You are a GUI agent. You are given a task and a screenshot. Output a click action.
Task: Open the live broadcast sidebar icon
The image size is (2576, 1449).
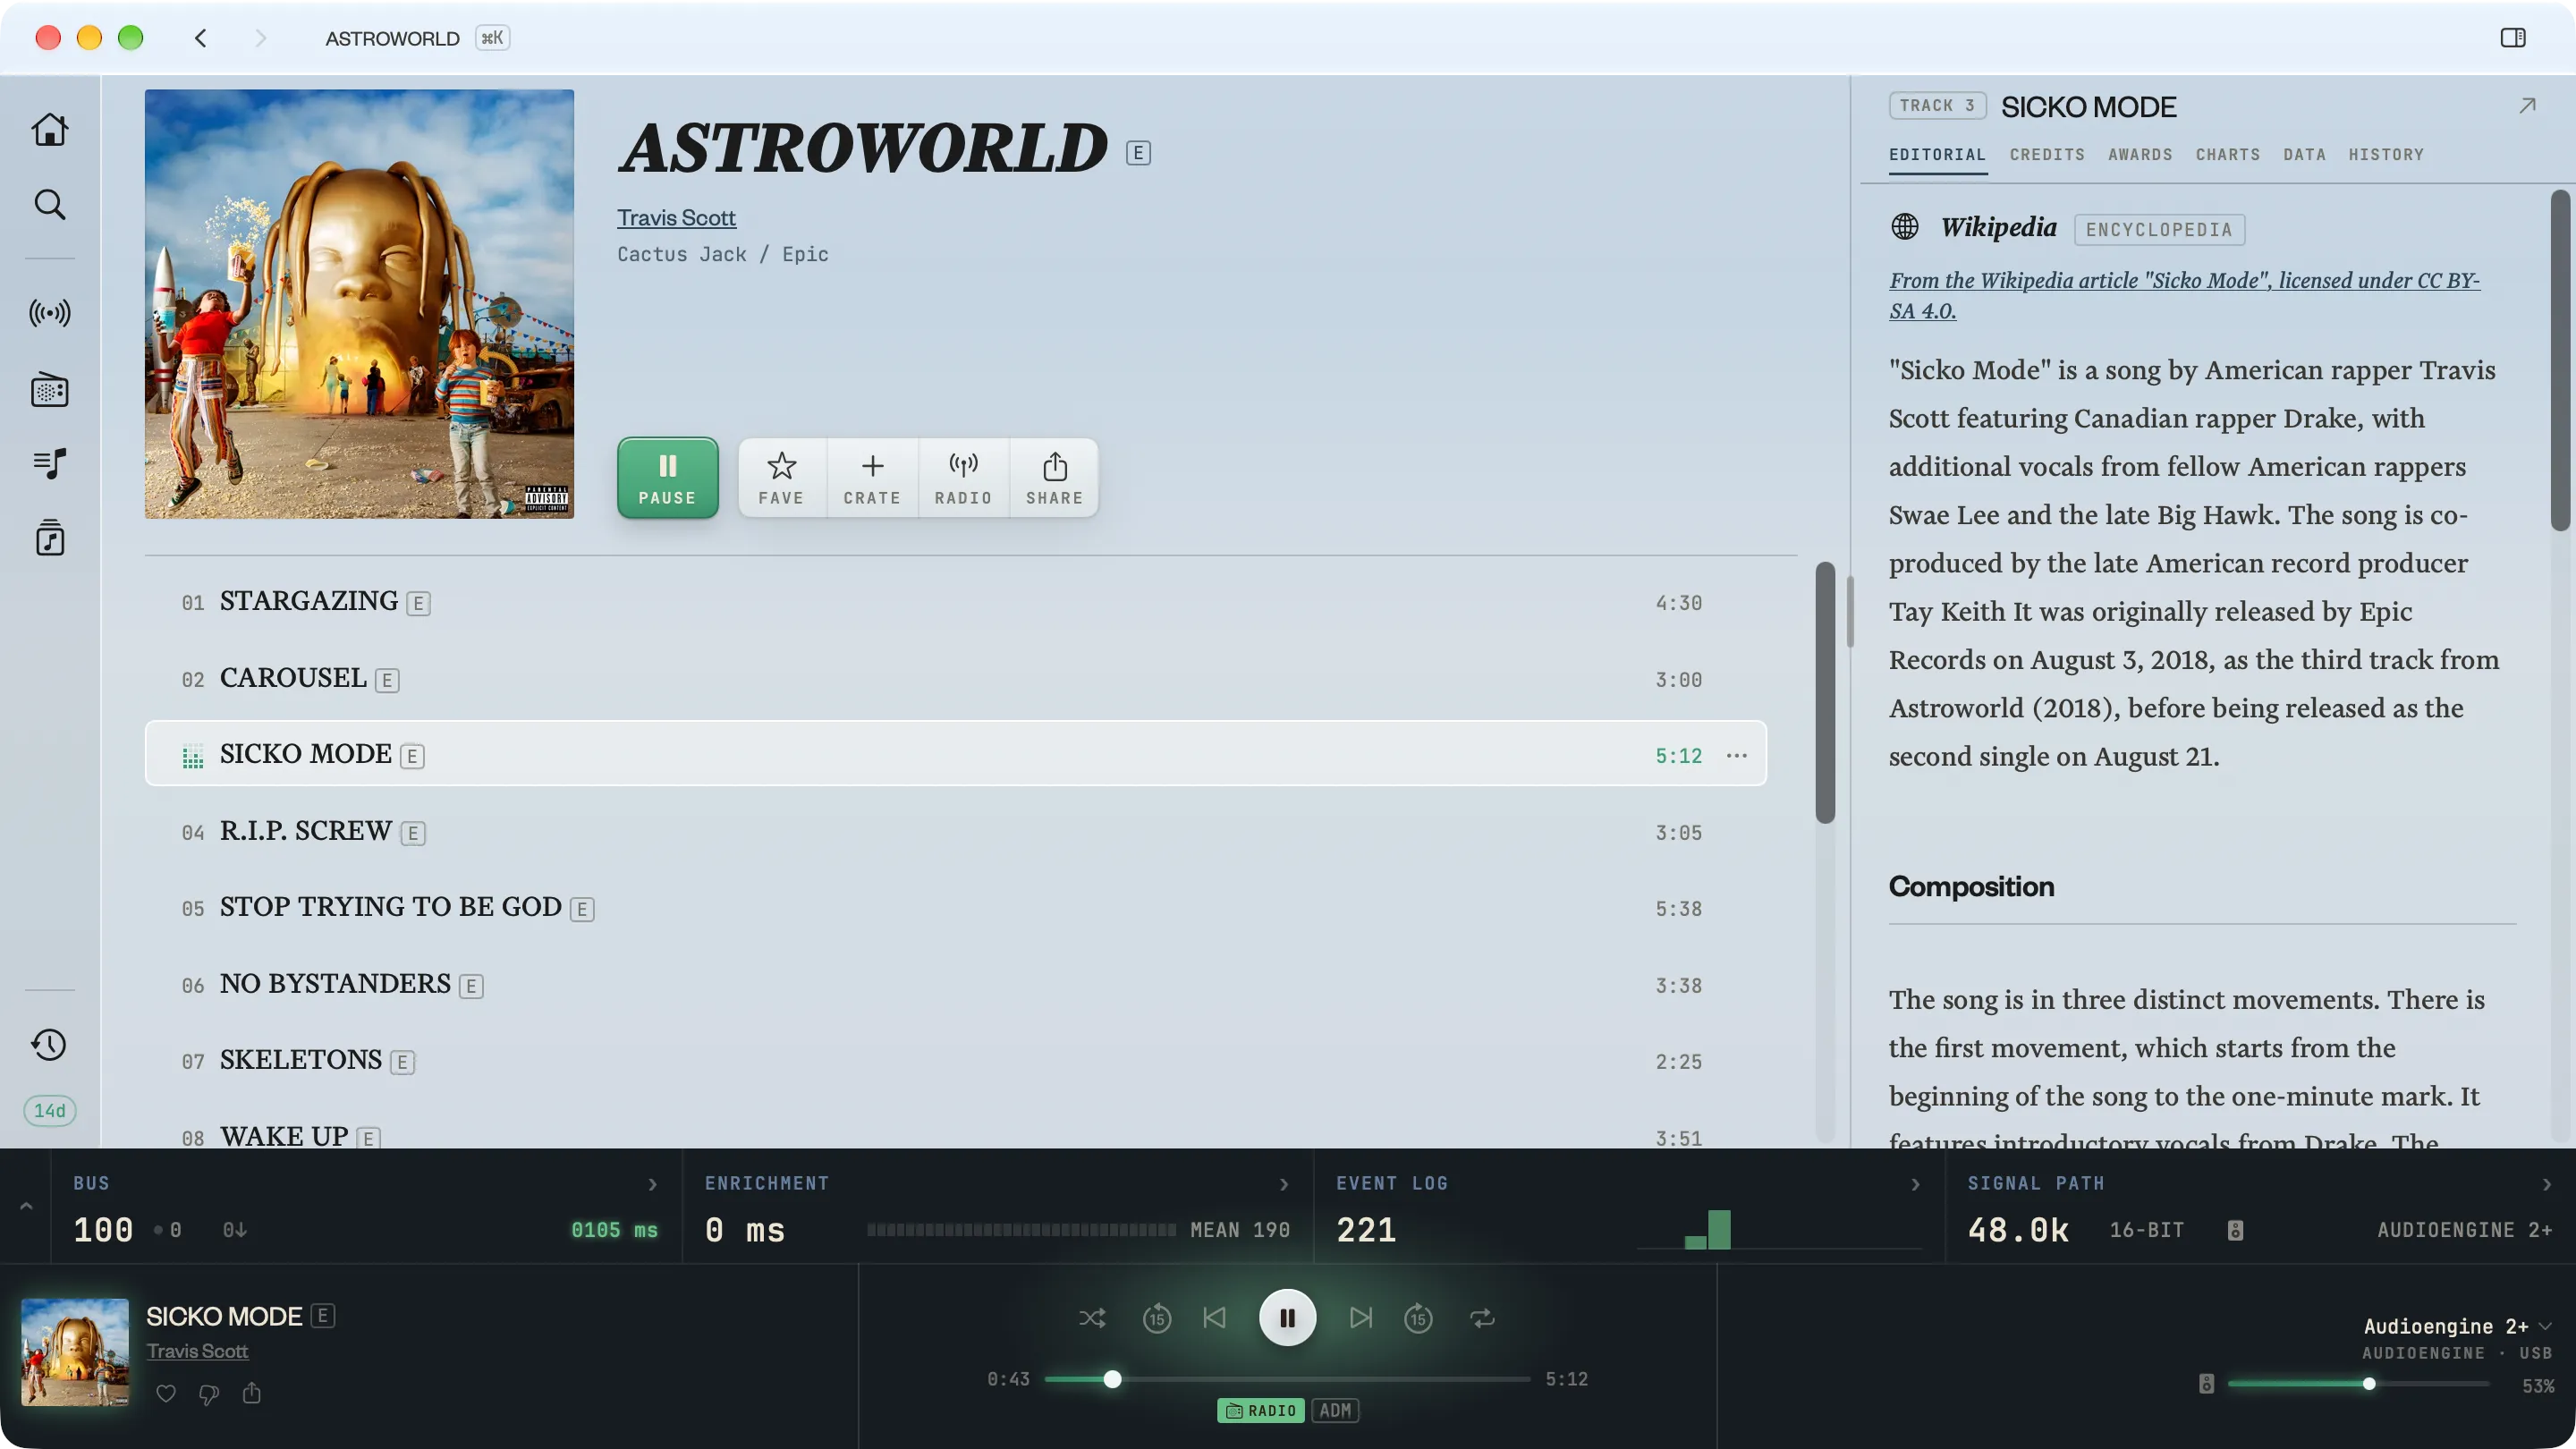49,313
